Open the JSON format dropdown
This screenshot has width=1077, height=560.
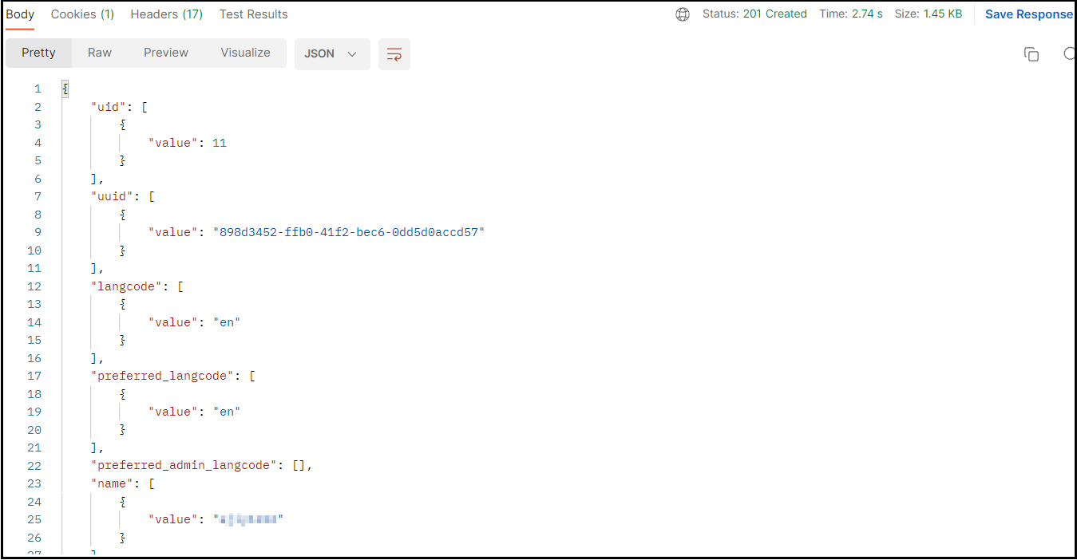pos(331,53)
